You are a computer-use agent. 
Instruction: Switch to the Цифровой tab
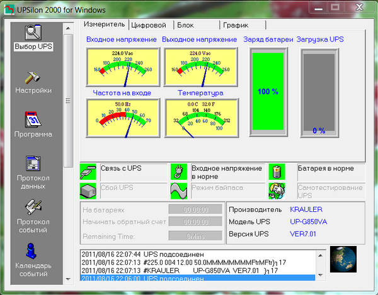tap(151, 25)
